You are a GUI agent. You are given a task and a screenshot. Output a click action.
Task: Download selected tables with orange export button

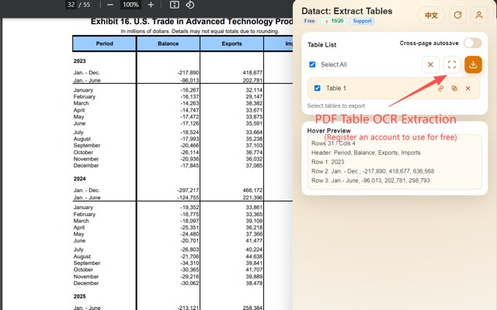(x=473, y=64)
